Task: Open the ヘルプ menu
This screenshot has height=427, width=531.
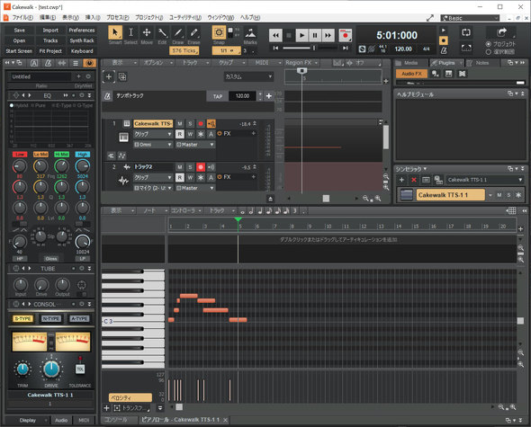Action: click(x=250, y=18)
